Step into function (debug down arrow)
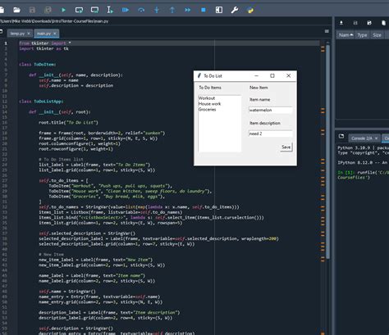 (x=157, y=10)
